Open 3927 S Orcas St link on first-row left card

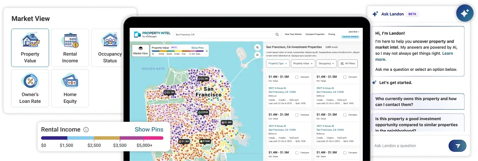(275, 88)
